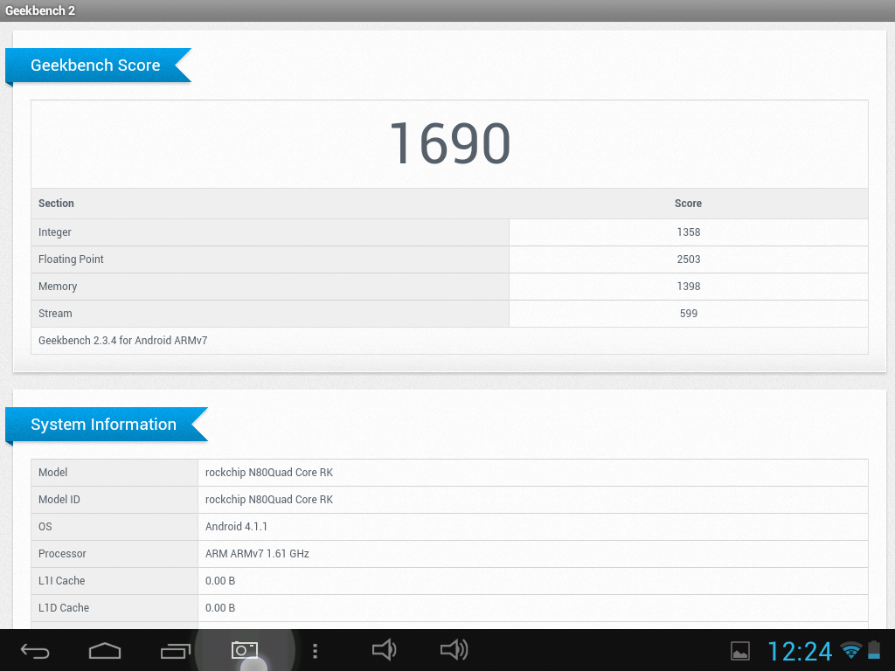
Task: Select the Floating Point score 2503
Action: 689,259
